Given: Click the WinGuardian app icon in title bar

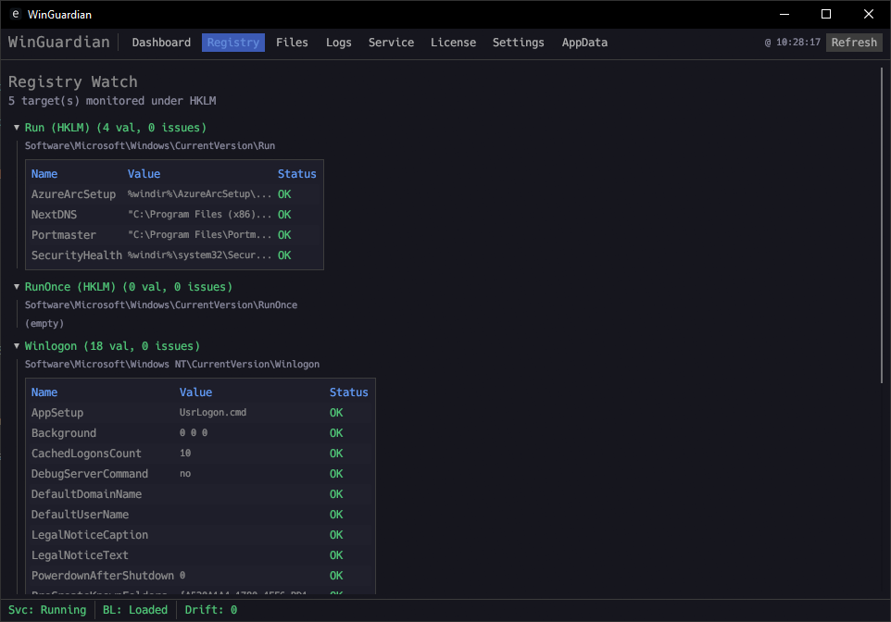Looking at the screenshot, I should click(15, 15).
